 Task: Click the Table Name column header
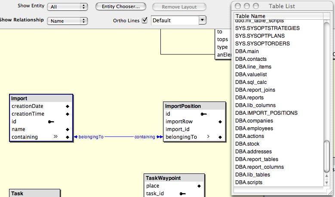click(278, 16)
